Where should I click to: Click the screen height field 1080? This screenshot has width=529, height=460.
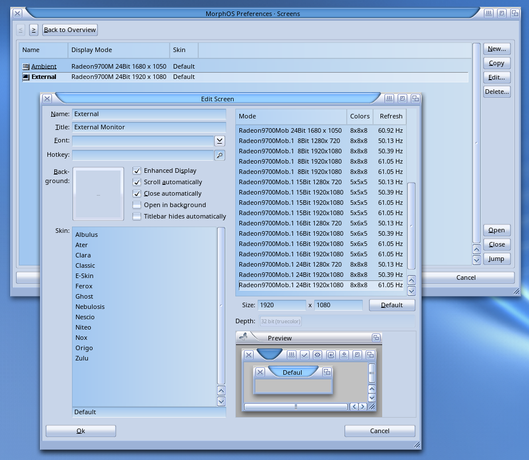[x=338, y=305]
